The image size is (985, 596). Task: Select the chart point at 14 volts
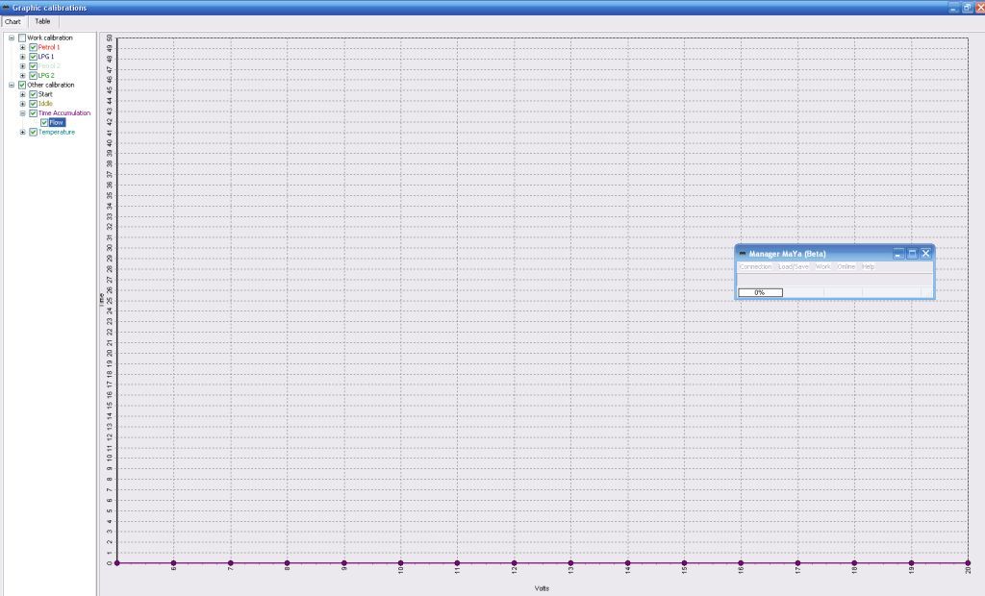[x=627, y=562]
